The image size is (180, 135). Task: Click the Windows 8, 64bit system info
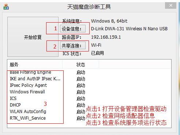pos(109,21)
